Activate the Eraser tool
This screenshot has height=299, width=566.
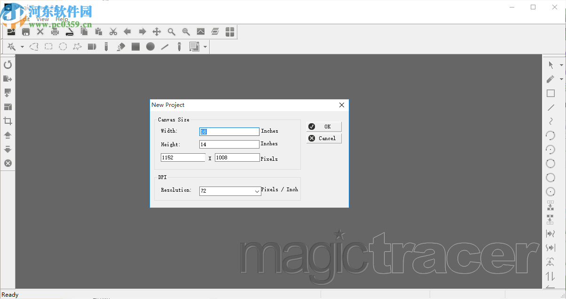coord(120,46)
